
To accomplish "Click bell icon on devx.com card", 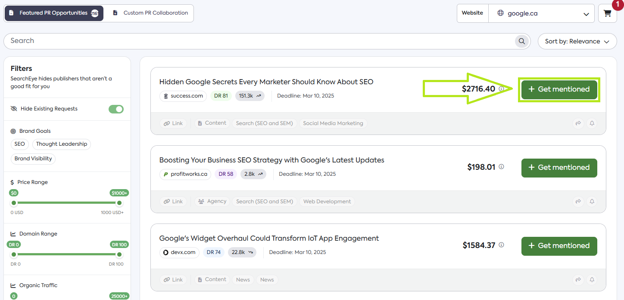I will [592, 280].
